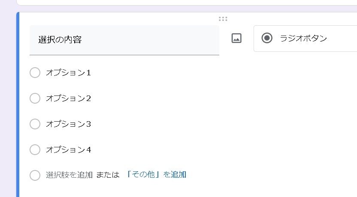Image resolution: width=357 pixels, height=197 pixels.
Task: Click the または text between the add options
Action: [108, 175]
